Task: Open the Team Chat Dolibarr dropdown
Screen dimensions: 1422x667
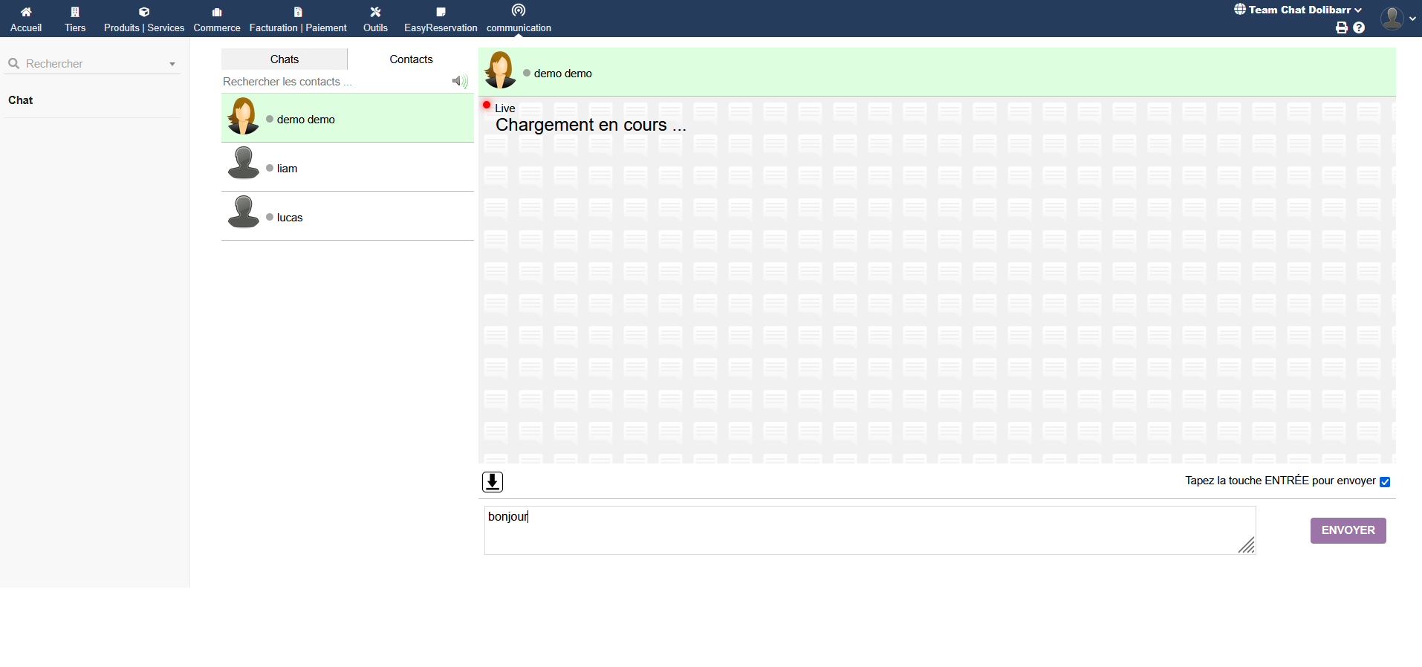Action: (x=1299, y=10)
